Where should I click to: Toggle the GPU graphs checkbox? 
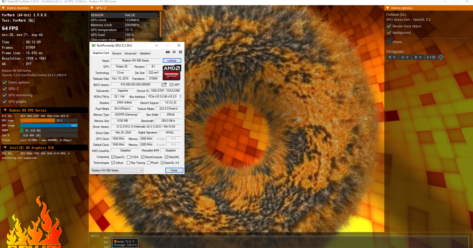pos(5,101)
